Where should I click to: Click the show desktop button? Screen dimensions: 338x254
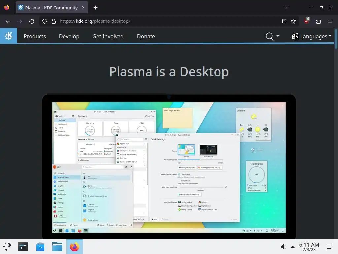coord(329,247)
